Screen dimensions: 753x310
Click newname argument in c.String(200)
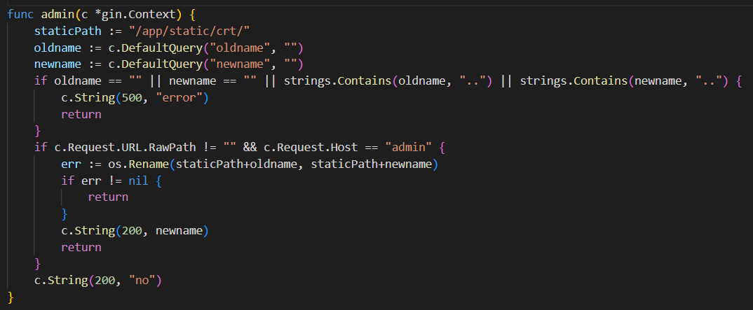[179, 231]
